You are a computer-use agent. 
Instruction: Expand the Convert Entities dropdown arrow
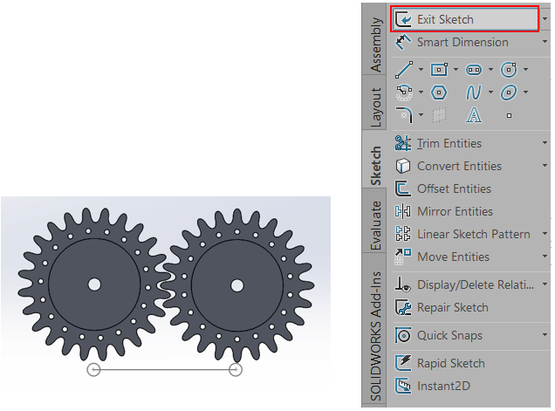coord(545,166)
